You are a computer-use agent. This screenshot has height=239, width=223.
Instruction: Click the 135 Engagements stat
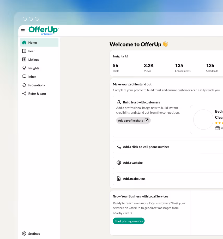[x=183, y=68]
